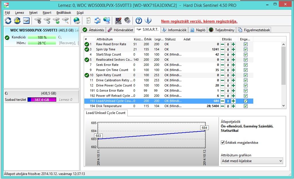Open the Lemez menu
Viewport: 294px width, 179px height.
(x=20, y=13)
